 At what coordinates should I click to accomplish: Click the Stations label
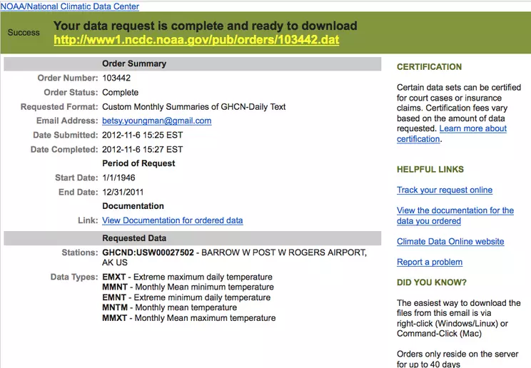click(x=80, y=252)
